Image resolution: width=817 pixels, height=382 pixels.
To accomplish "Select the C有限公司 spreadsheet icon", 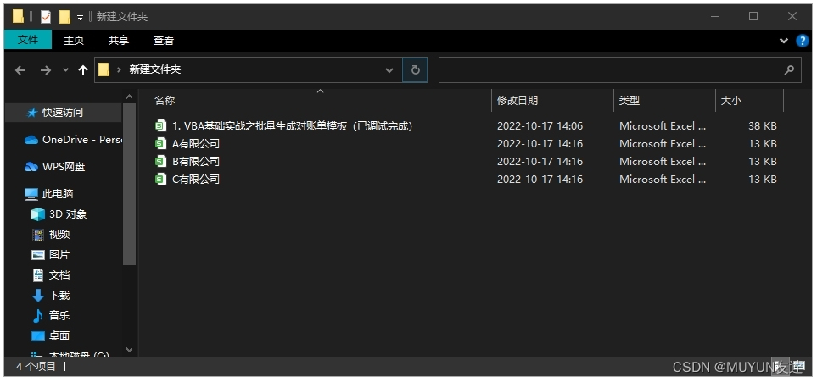I will 160,179.
